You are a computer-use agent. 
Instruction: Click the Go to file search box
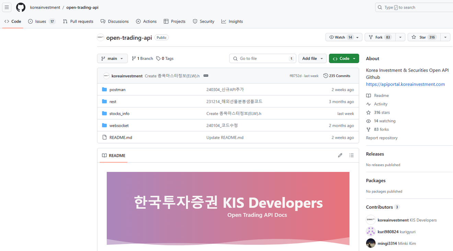(x=263, y=59)
